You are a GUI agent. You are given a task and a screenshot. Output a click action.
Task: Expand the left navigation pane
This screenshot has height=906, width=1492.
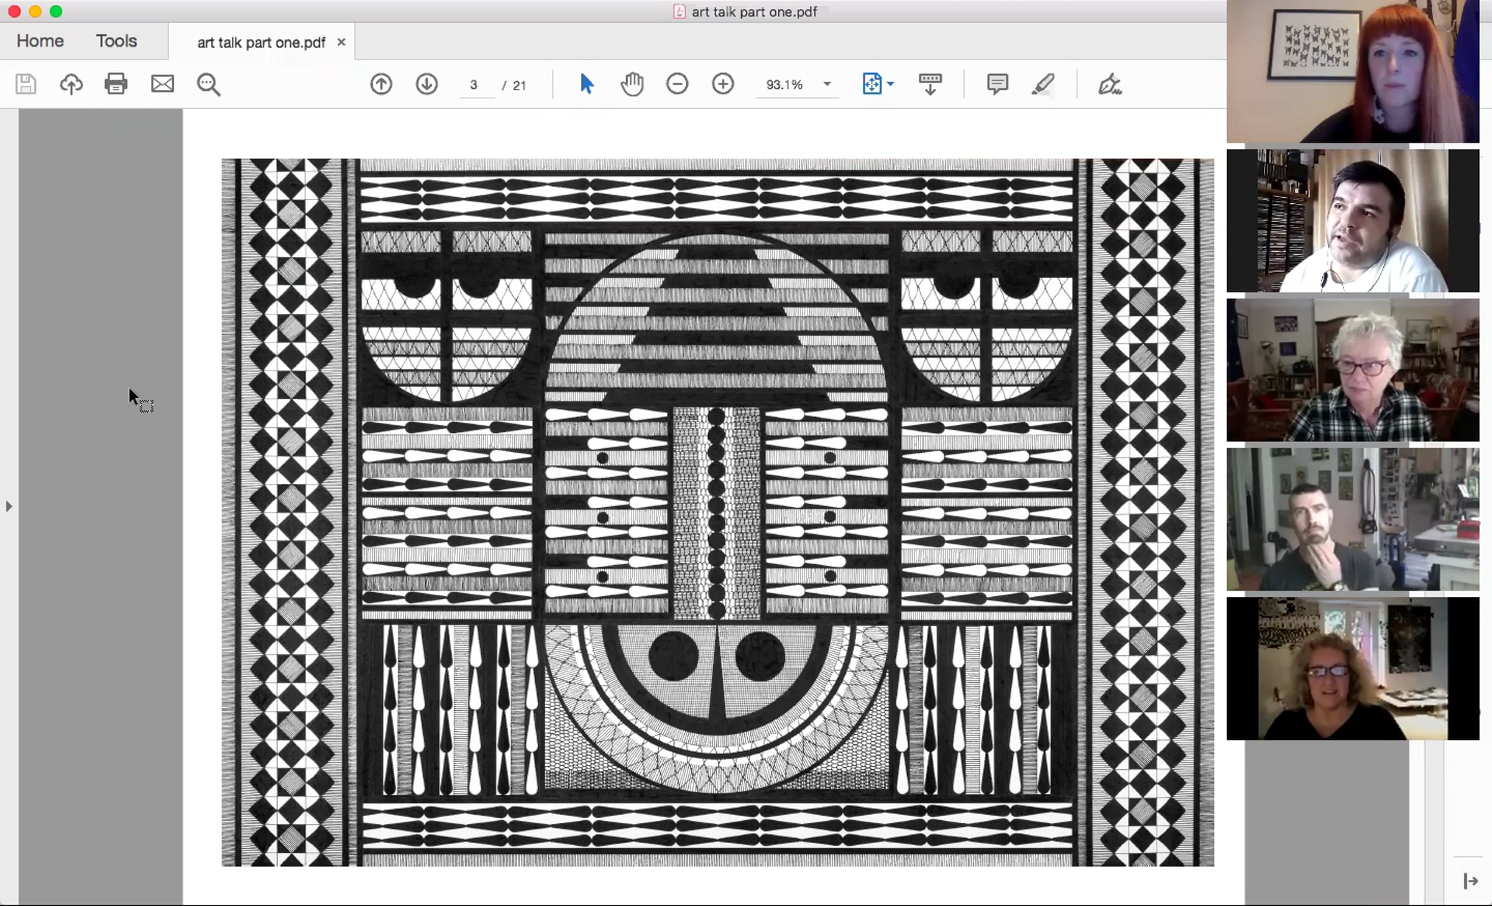(x=9, y=506)
